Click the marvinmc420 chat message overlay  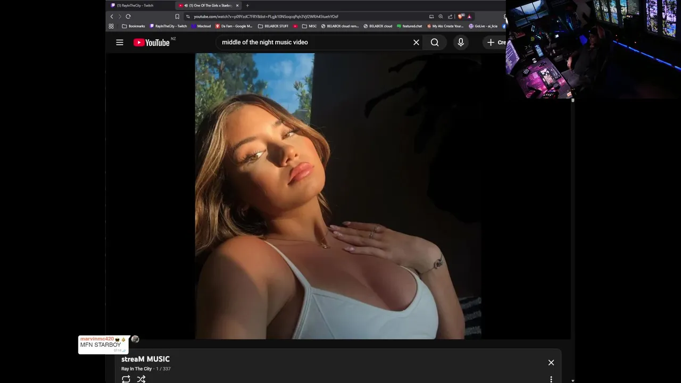(x=104, y=345)
